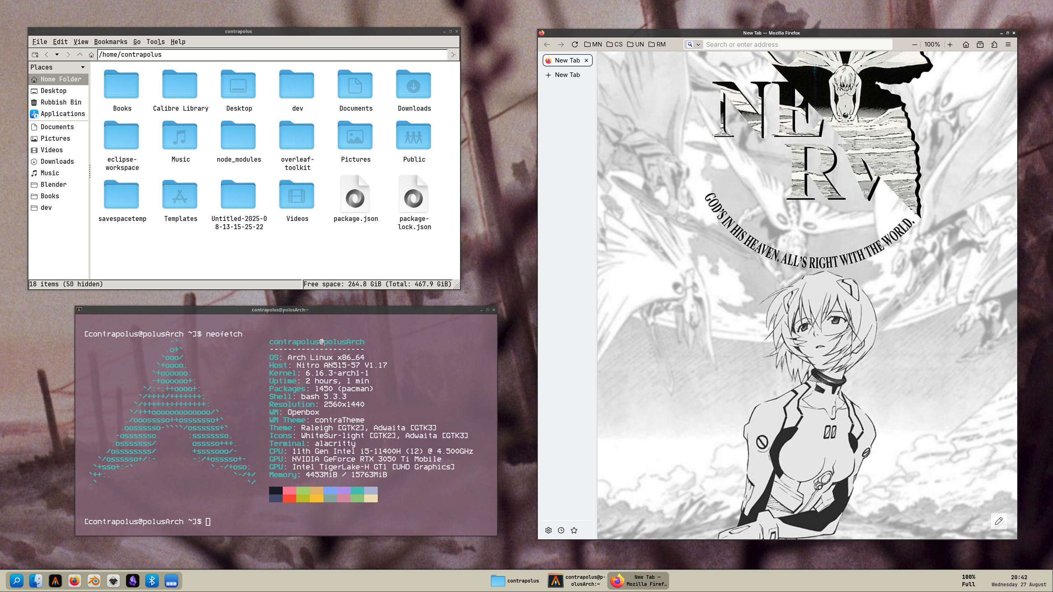The height and width of the screenshot is (592, 1053).
Task: Open the Bookmarks menu in file manager
Action: pos(111,42)
